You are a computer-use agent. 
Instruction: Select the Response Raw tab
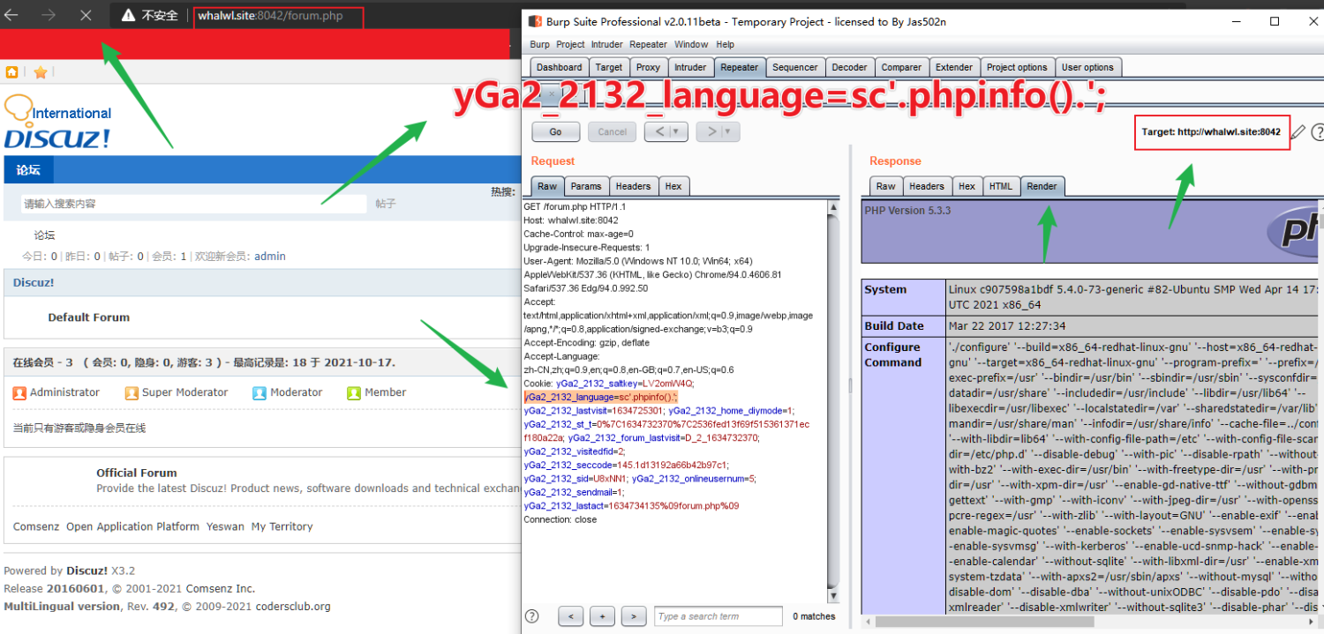click(886, 186)
